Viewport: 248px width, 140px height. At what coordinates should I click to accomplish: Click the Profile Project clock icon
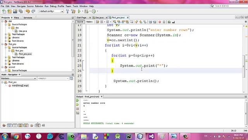tap(94, 11)
